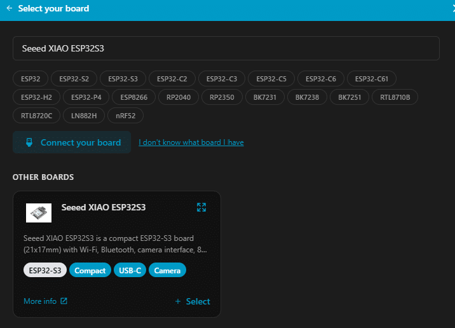Open the Seeed XIAO ESP32S3 board thumbnail
The image size is (455, 328).
tap(39, 213)
